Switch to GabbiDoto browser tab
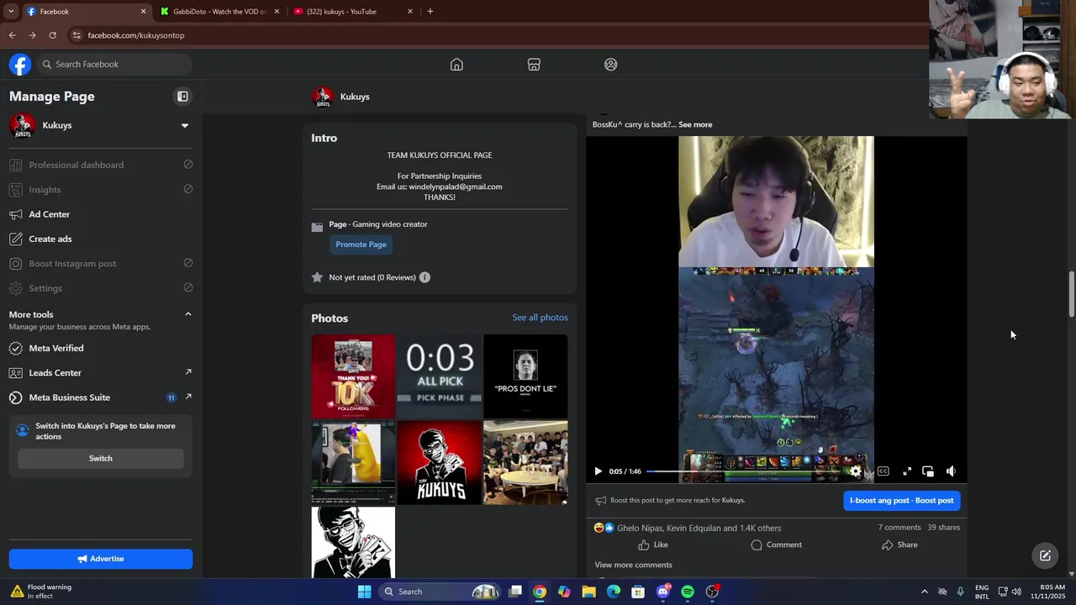Screen dimensions: 1076x605 (219, 12)
